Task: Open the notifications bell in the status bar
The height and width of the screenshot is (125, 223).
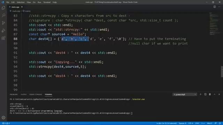Action: point(220,123)
